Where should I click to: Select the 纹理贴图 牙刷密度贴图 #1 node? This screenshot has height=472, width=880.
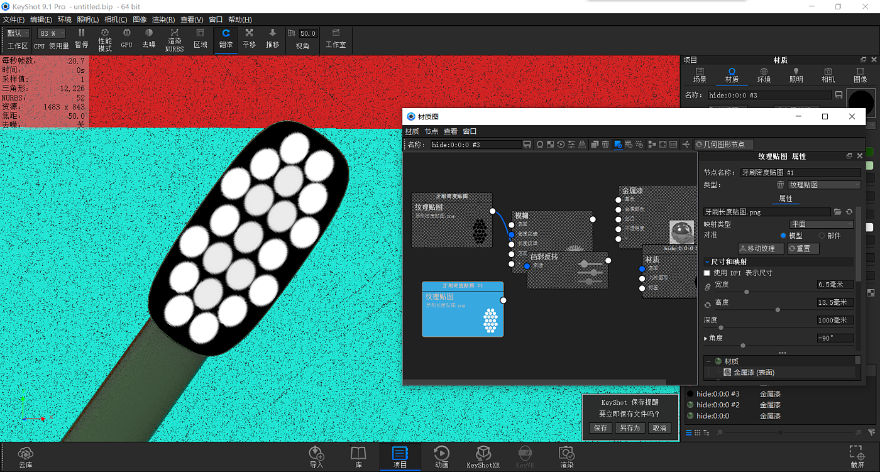(x=463, y=309)
